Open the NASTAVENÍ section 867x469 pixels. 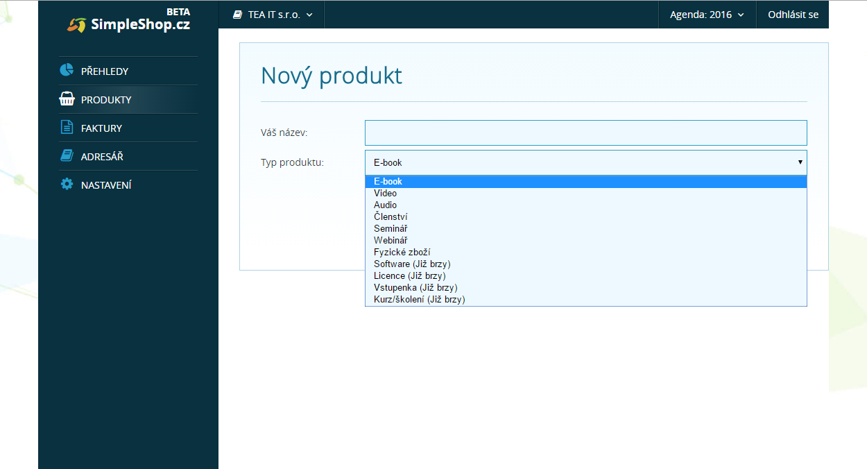pyautogui.click(x=128, y=185)
